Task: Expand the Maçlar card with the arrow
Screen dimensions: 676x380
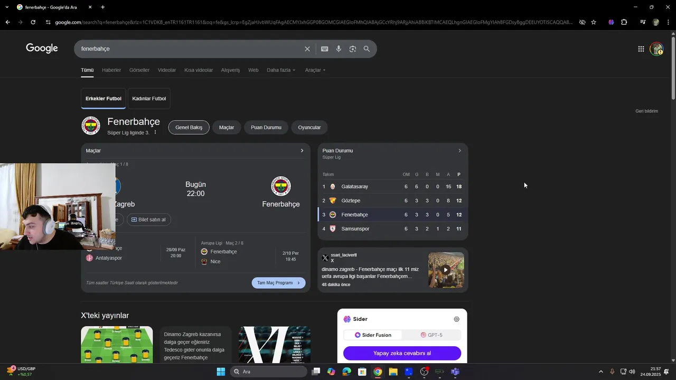Action: tap(302, 150)
